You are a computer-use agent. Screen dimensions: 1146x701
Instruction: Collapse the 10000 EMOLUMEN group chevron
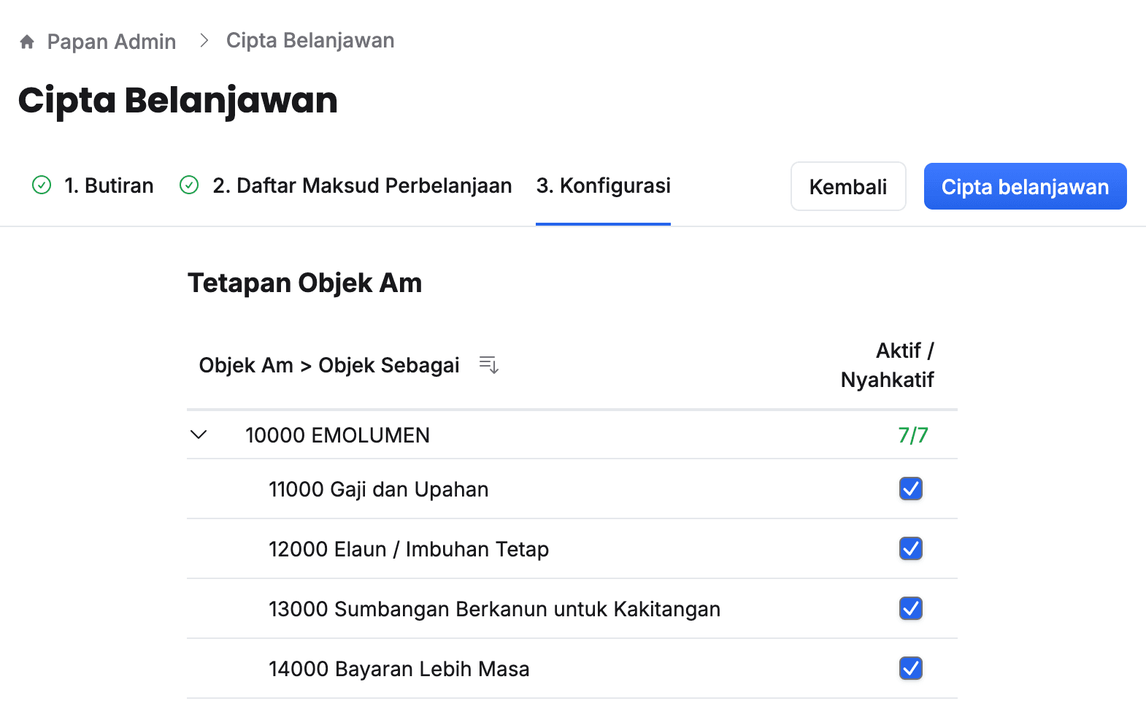tap(199, 435)
